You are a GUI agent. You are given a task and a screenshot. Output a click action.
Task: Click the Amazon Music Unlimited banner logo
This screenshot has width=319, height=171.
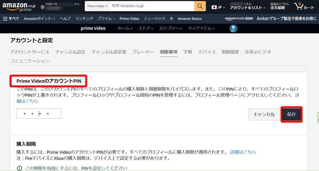pyautogui.click(x=239, y=18)
